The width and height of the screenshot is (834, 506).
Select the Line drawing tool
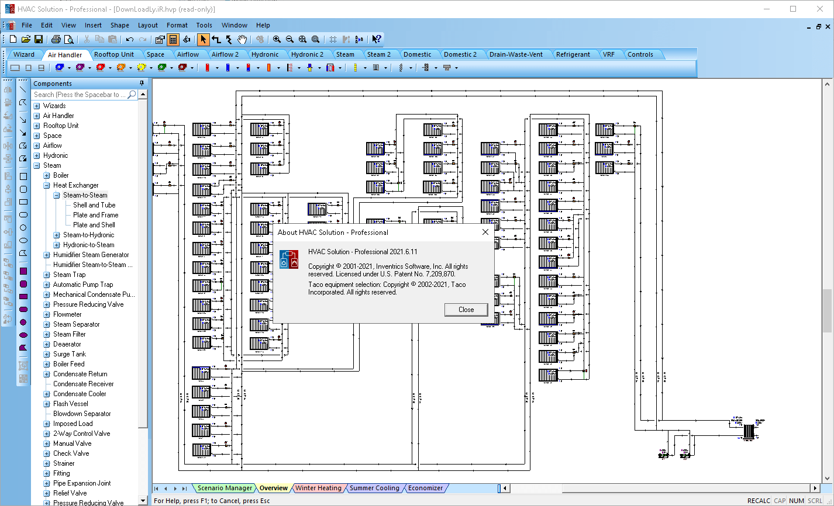(x=22, y=91)
